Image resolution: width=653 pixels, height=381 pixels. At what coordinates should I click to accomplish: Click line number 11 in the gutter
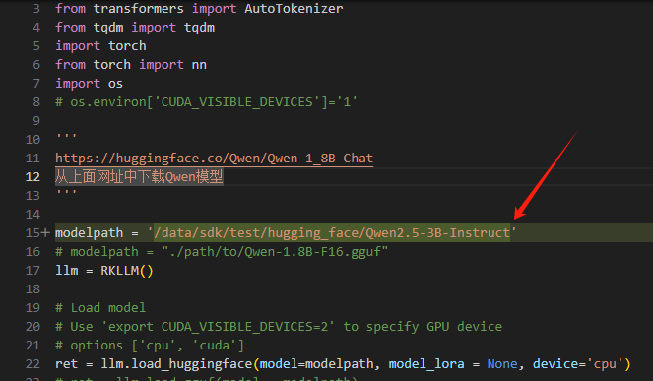point(33,159)
